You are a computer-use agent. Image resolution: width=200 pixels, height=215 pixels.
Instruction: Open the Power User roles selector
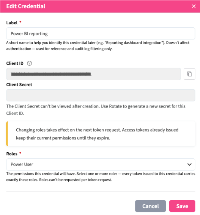tap(101, 164)
